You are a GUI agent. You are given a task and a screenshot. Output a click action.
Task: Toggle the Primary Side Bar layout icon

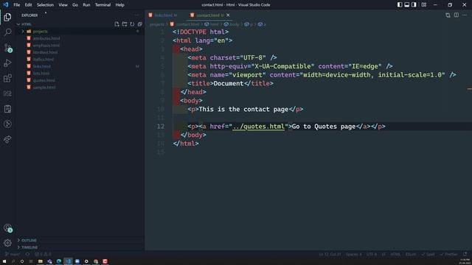[x=400, y=5]
